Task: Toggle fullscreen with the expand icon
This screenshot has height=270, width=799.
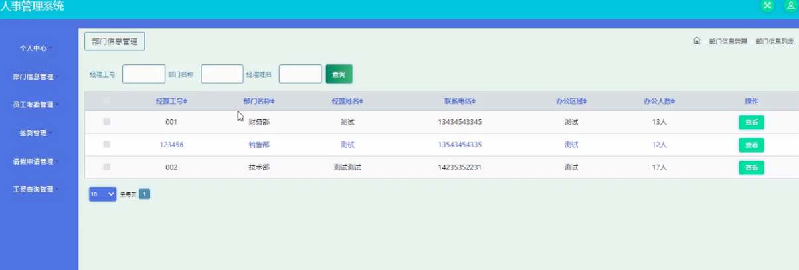Action: [767, 5]
